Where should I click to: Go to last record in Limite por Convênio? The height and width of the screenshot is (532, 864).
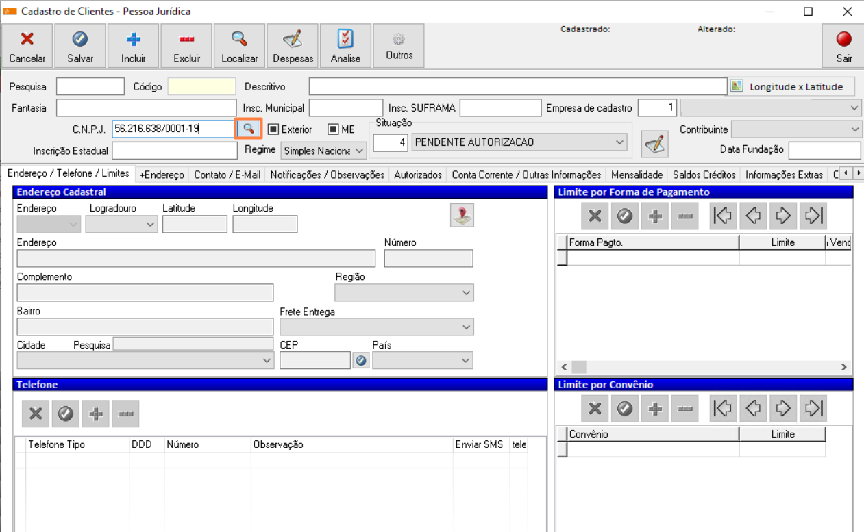click(x=813, y=409)
